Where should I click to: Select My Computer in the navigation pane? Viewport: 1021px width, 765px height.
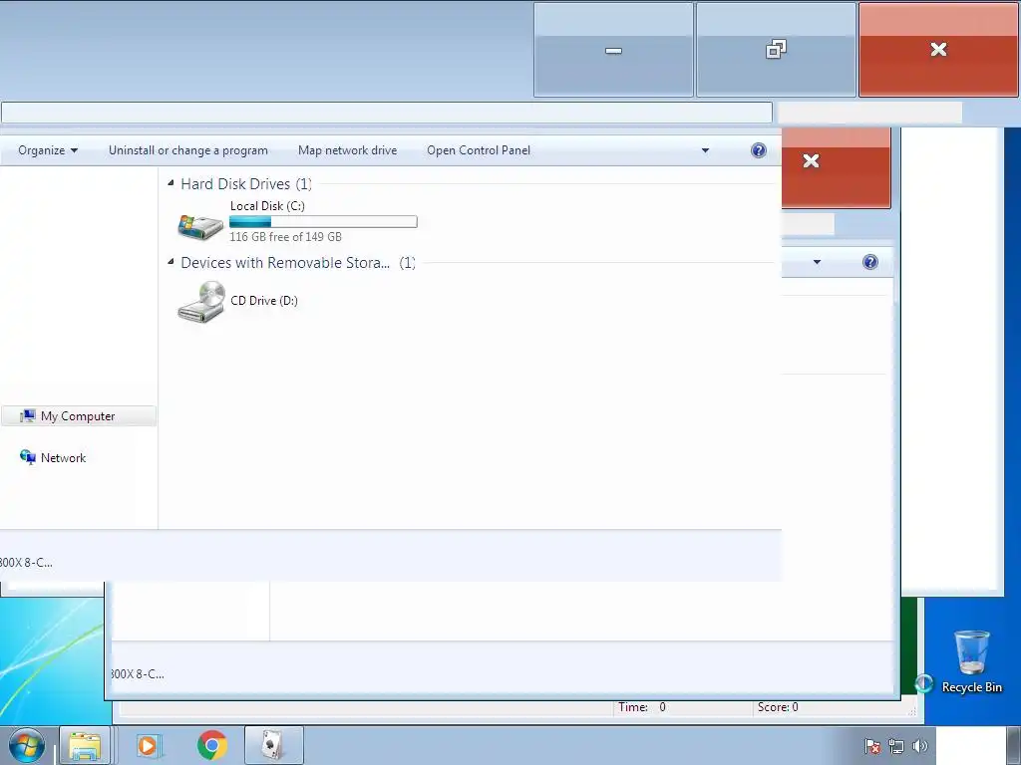79,416
